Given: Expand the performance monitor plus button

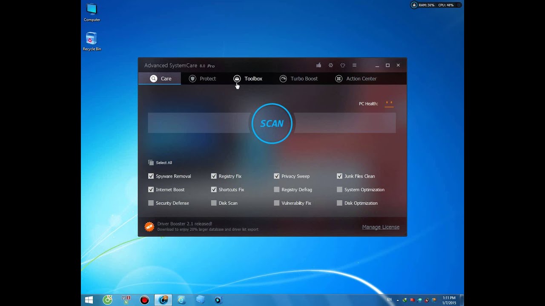Looking at the screenshot, I should pyautogui.click(x=459, y=5).
